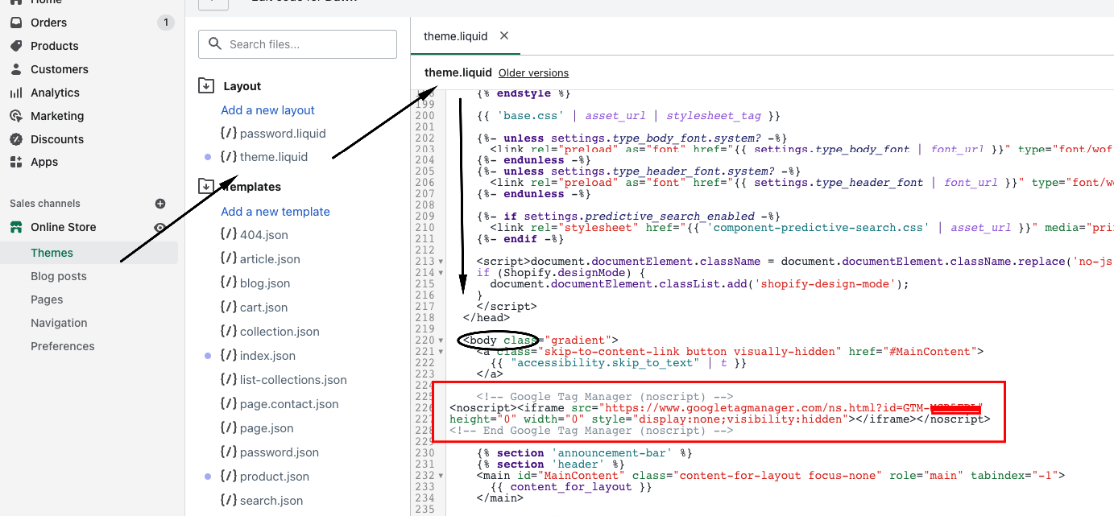This screenshot has height=516, width=1114.
Task: Open the Products section
Action: click(x=55, y=46)
